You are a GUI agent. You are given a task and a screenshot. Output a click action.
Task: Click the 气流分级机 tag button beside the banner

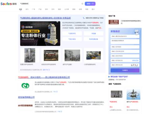[72, 39]
